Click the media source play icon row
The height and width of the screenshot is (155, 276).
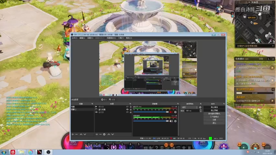96,107
